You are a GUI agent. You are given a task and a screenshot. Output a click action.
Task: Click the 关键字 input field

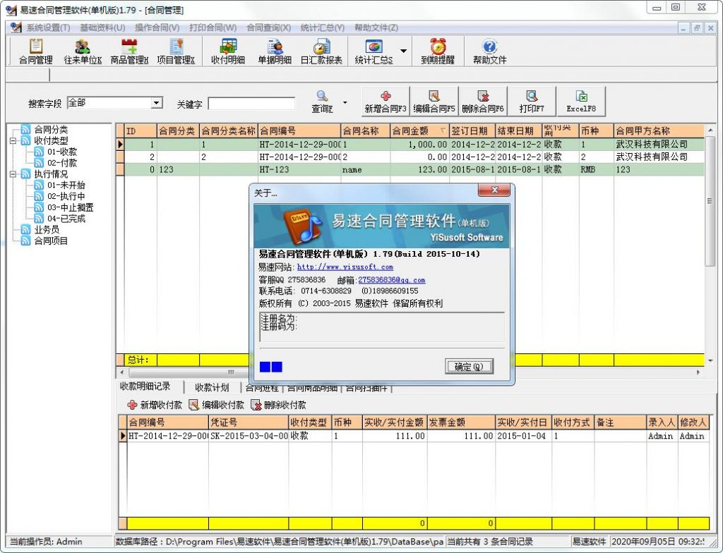tap(251, 104)
